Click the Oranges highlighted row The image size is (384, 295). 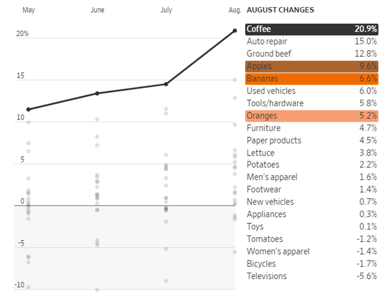click(x=308, y=115)
